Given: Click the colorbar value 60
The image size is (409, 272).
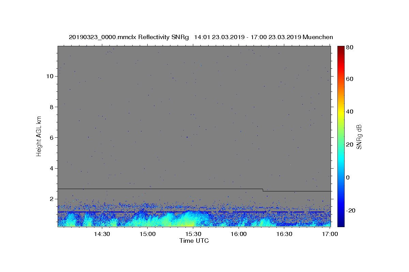Looking at the screenshot, I should 350,79.
